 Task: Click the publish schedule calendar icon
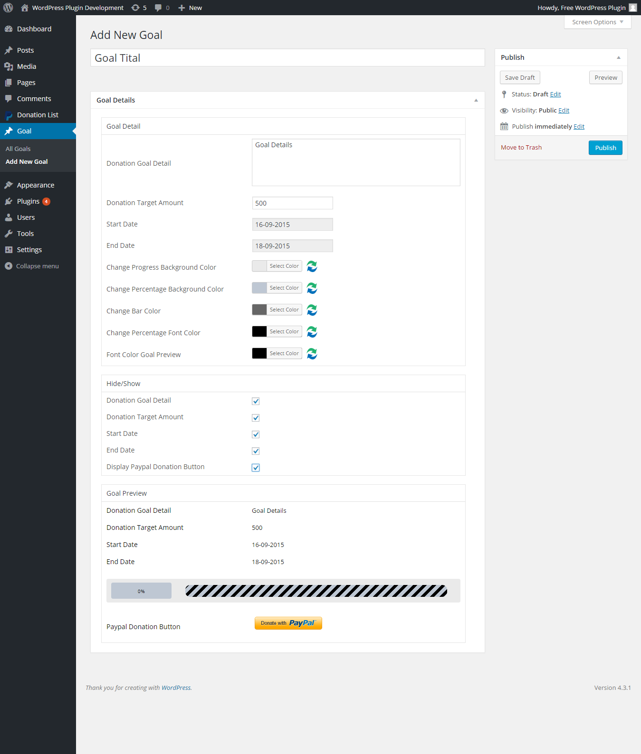pyautogui.click(x=504, y=126)
